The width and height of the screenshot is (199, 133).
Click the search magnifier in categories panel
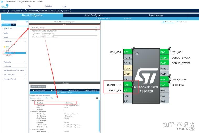pyautogui.click(x=3, y=22)
